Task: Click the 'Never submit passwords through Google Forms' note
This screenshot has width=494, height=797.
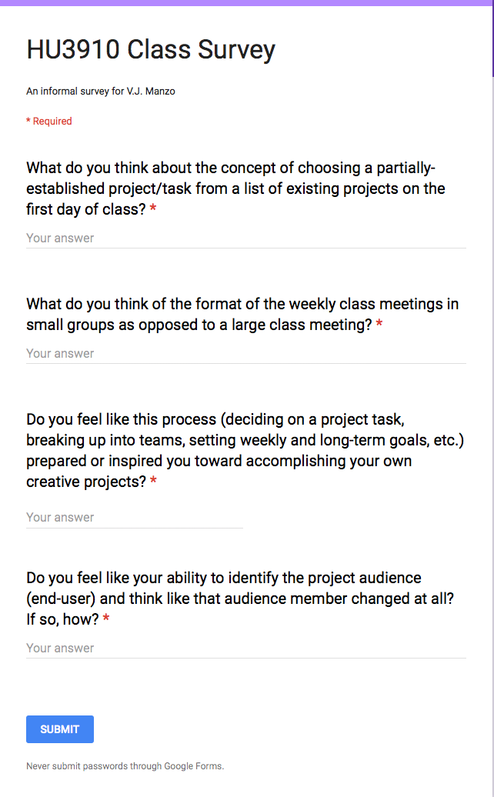Action: tap(125, 766)
